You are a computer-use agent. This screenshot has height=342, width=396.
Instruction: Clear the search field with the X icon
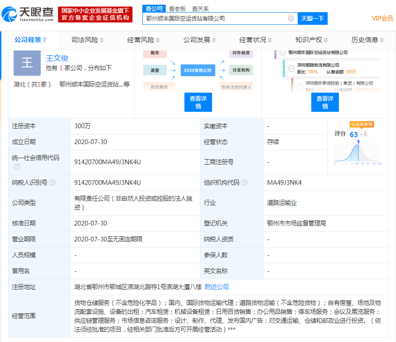tap(291, 18)
